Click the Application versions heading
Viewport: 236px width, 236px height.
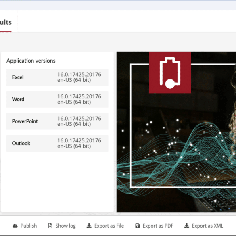point(31,61)
